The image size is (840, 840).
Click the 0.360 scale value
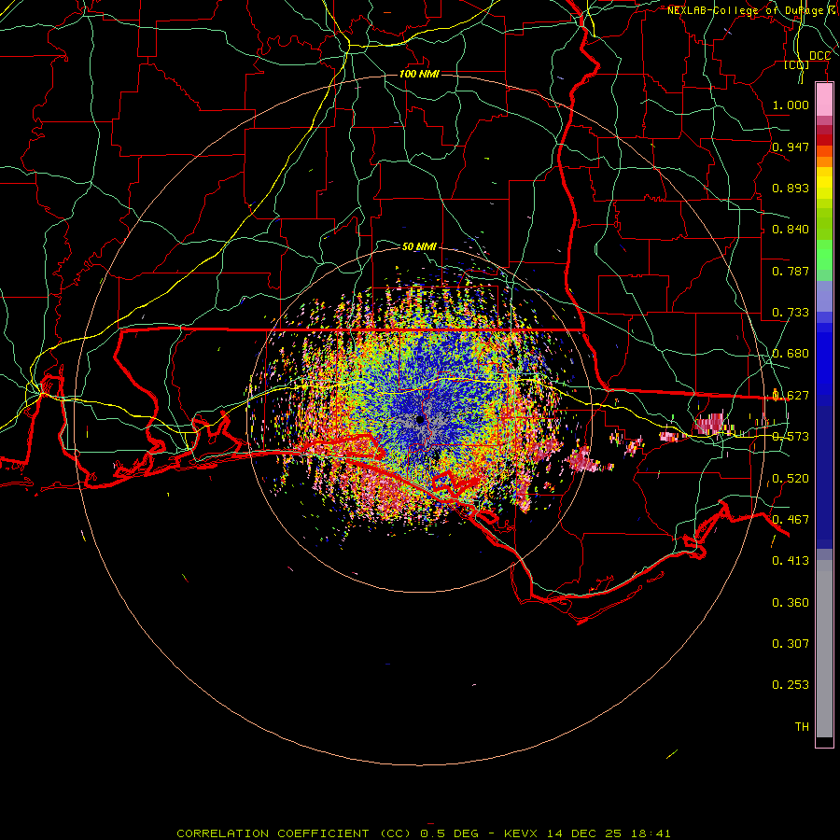click(791, 603)
